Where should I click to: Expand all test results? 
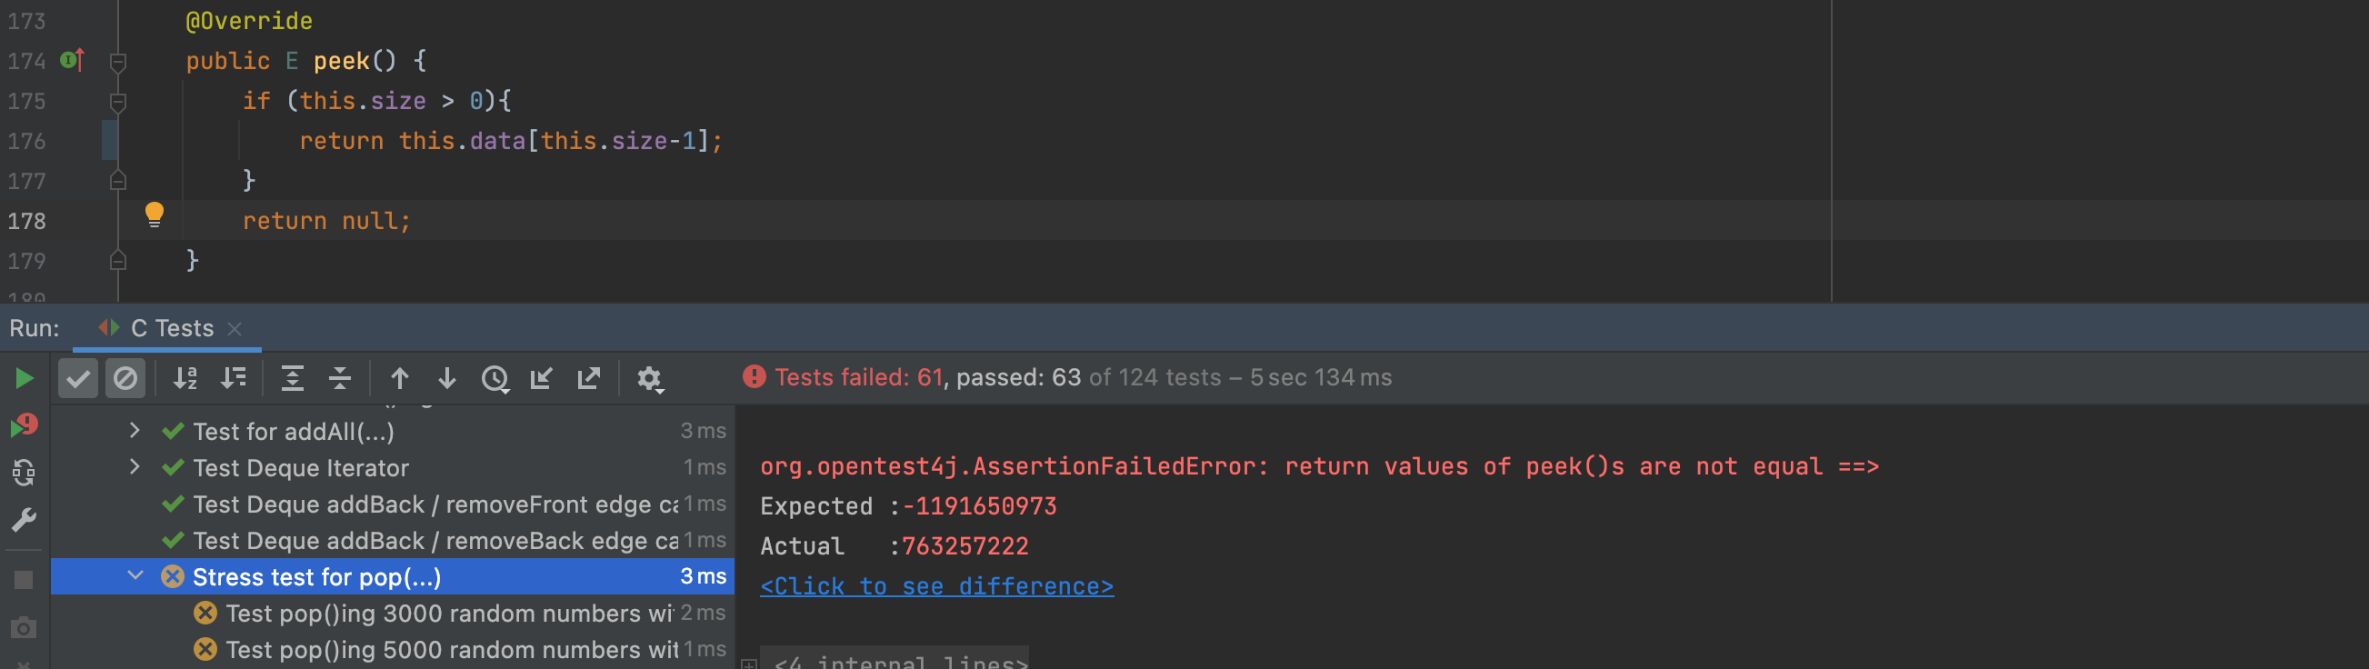click(x=293, y=379)
